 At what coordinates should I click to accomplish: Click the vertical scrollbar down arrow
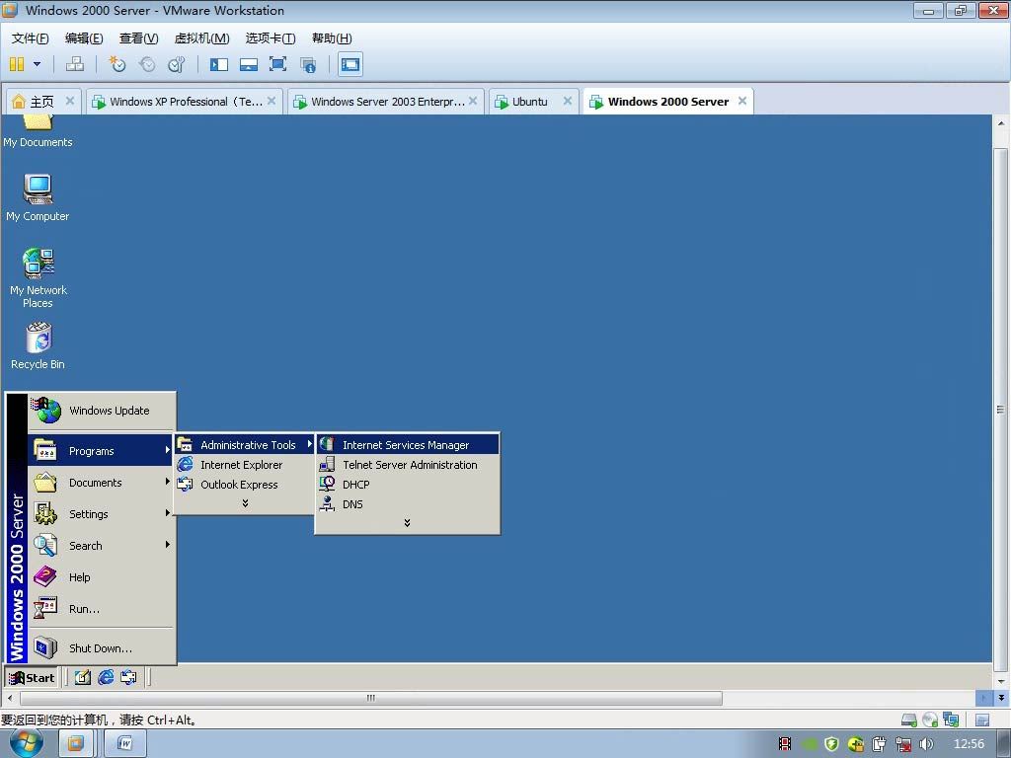pyautogui.click(x=1001, y=681)
